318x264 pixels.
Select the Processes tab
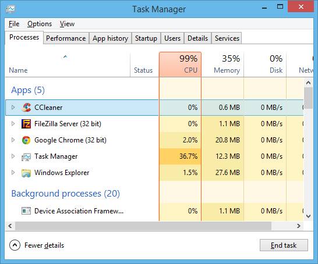click(x=24, y=37)
